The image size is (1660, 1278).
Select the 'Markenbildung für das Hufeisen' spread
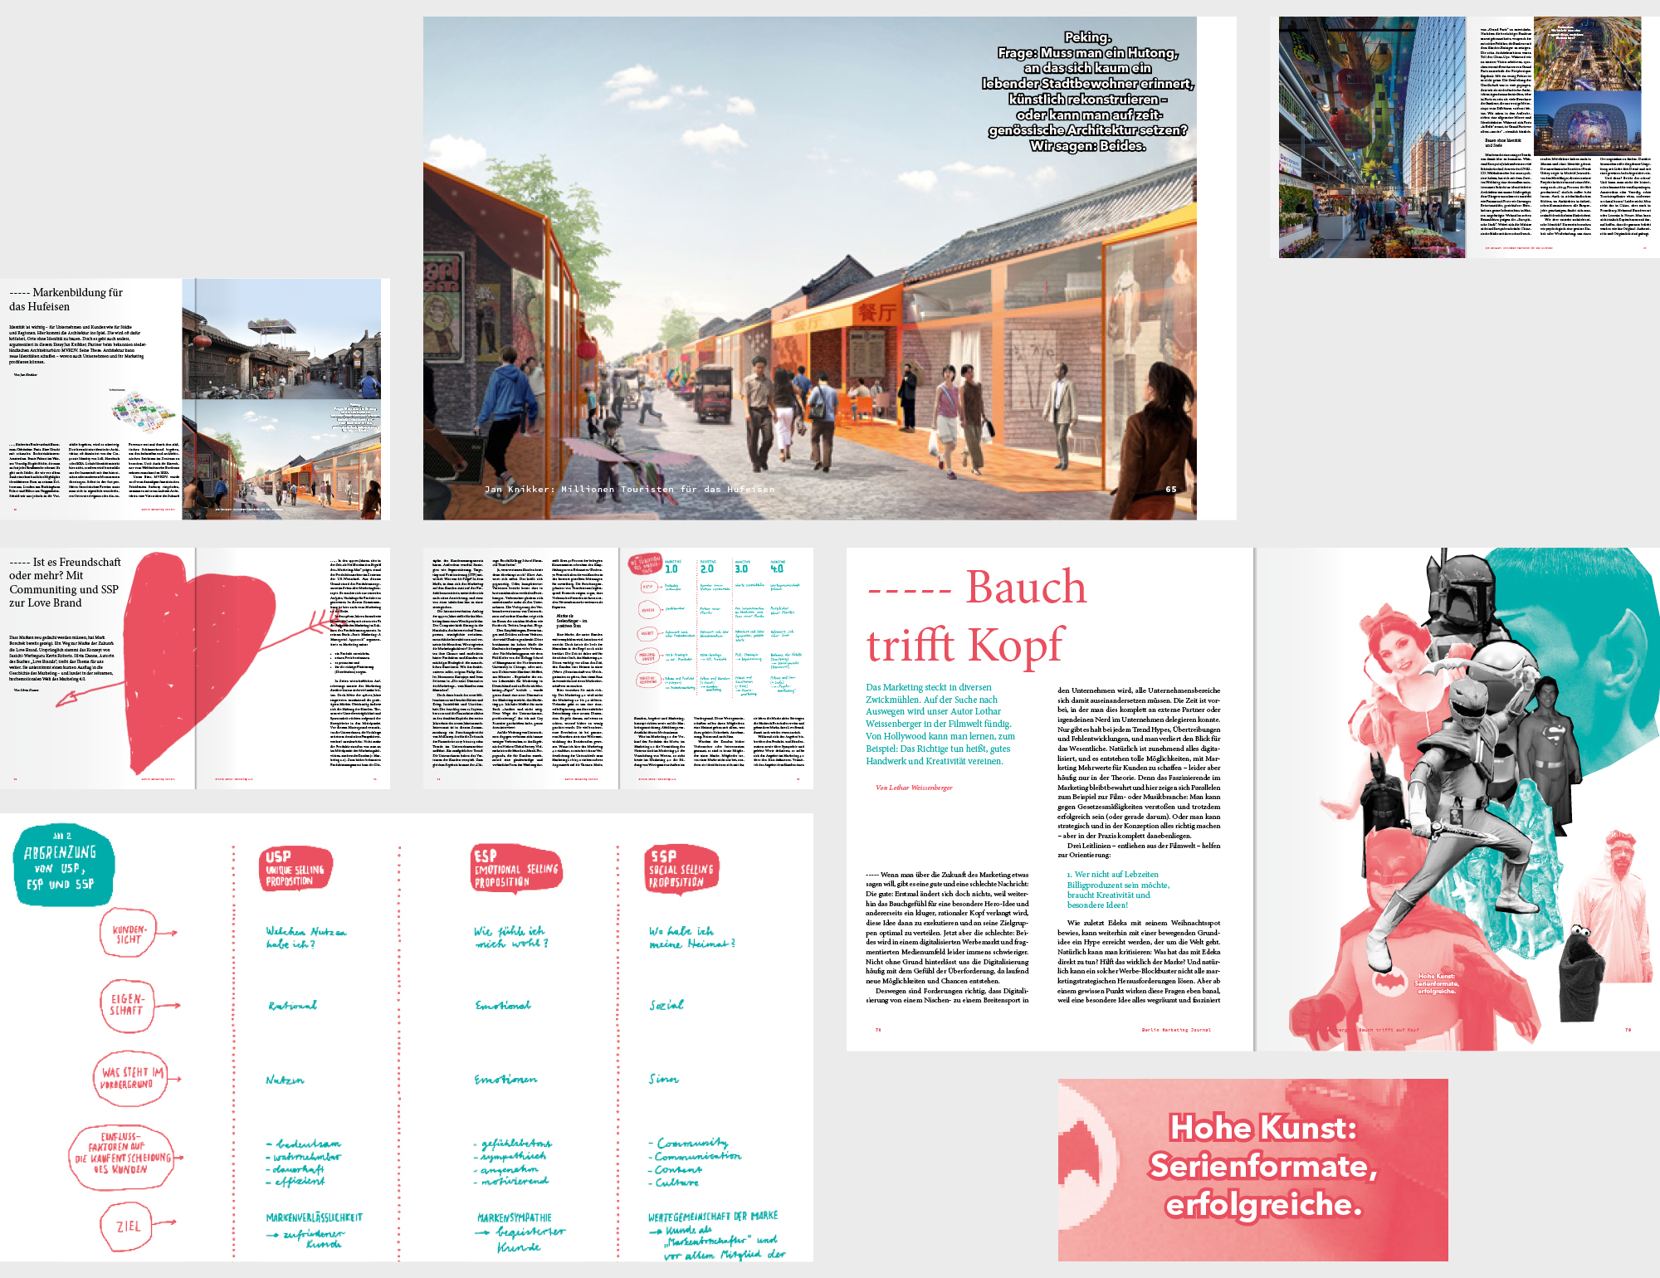(195, 399)
